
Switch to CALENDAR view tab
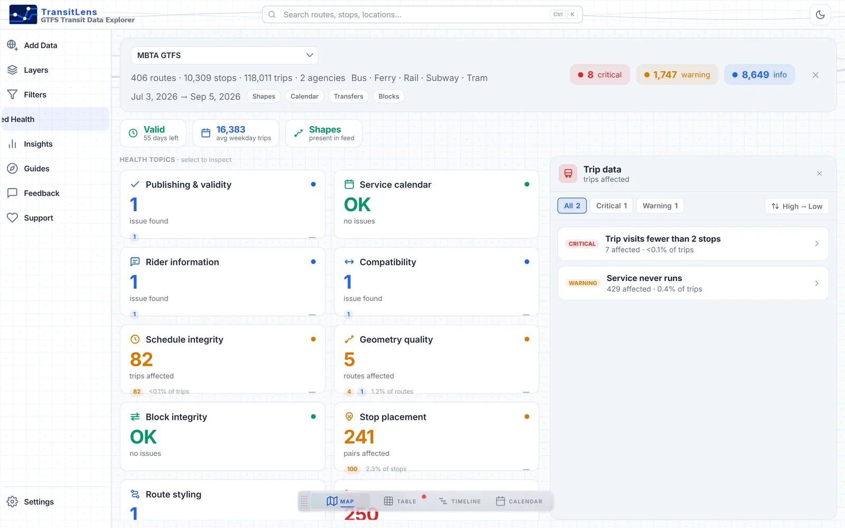519,502
